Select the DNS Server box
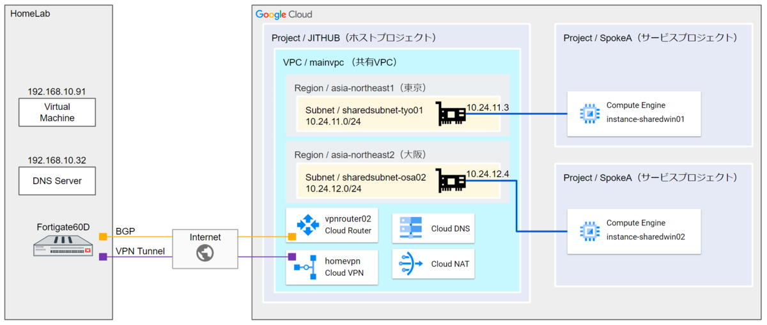767x325 pixels. [x=57, y=181]
